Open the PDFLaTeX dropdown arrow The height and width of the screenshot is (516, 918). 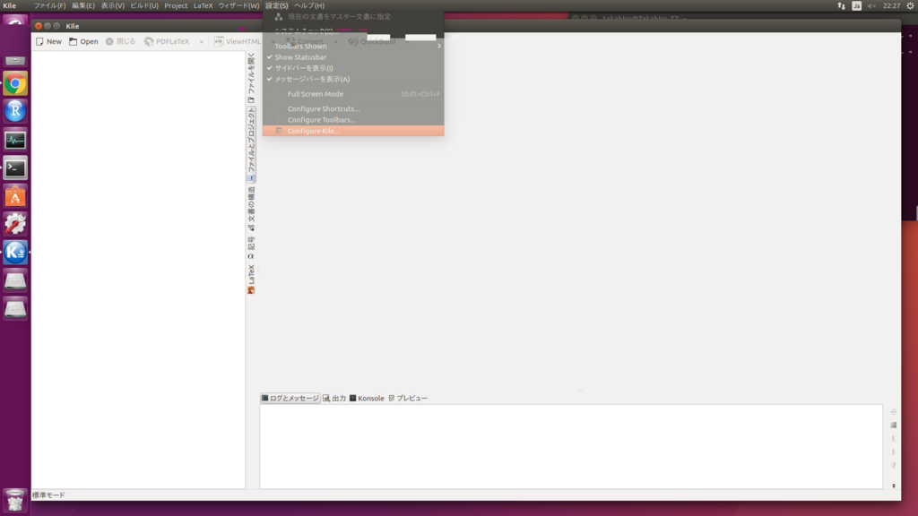(201, 42)
